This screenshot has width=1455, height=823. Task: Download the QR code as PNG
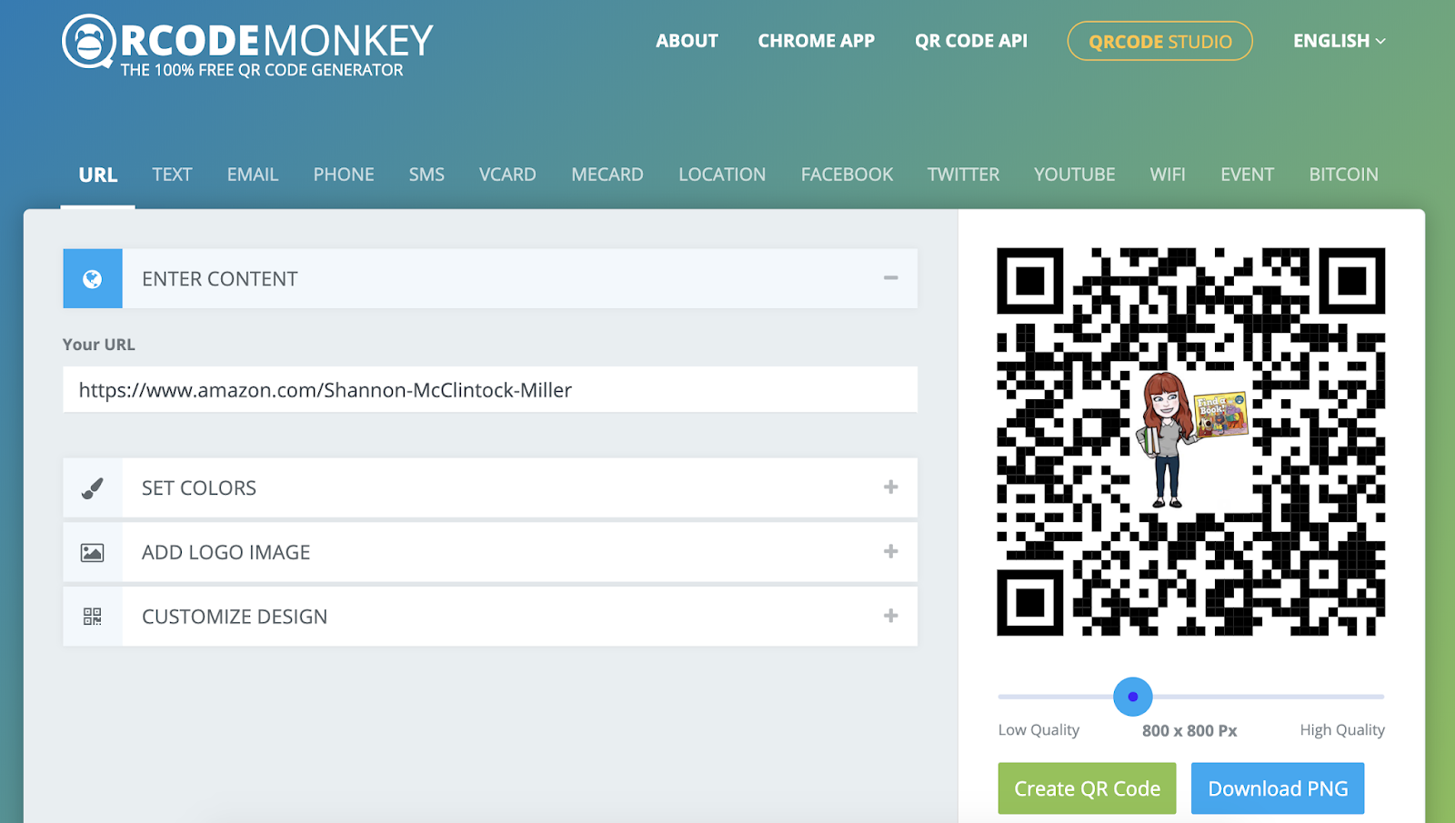click(1277, 788)
